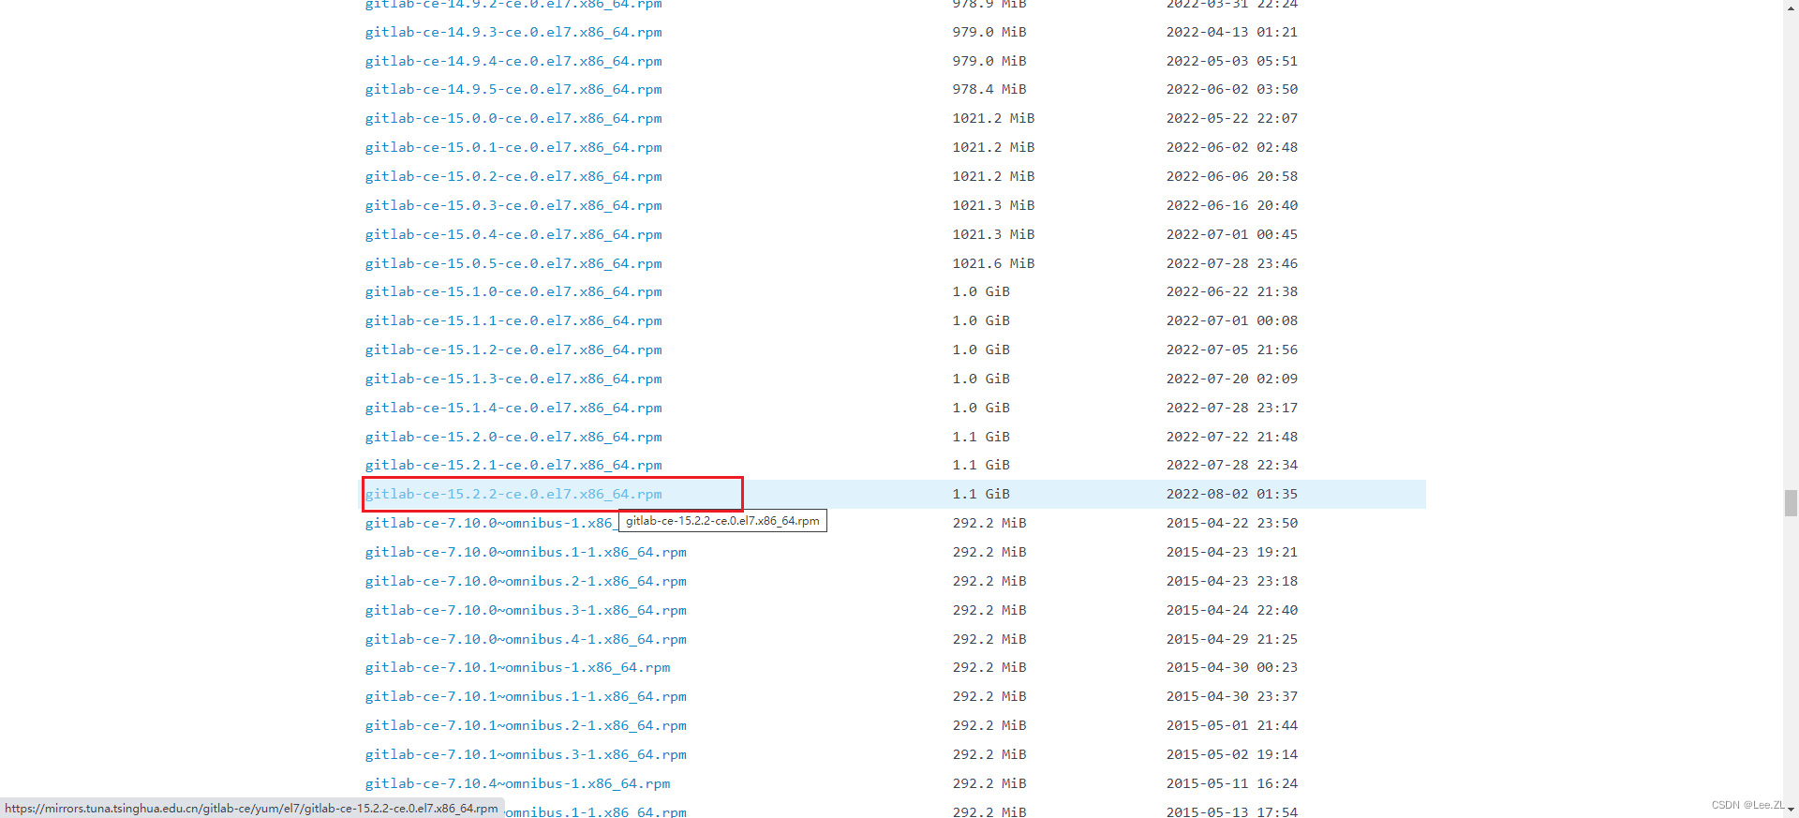The height and width of the screenshot is (818, 1799).
Task: Click gitlab-ce-7.10.4~omnibus-1.x86_64.rpm link
Action: pos(518,783)
